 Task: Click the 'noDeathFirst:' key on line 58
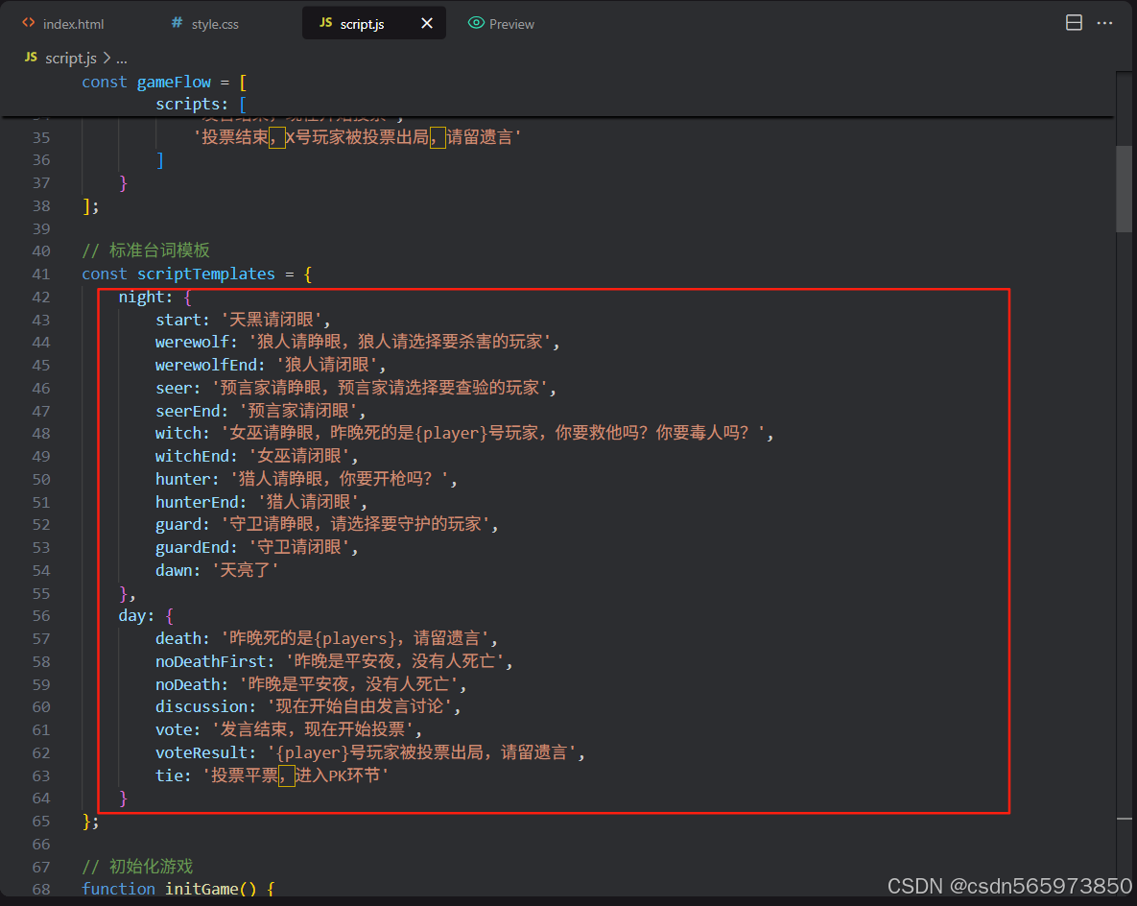[x=215, y=661]
